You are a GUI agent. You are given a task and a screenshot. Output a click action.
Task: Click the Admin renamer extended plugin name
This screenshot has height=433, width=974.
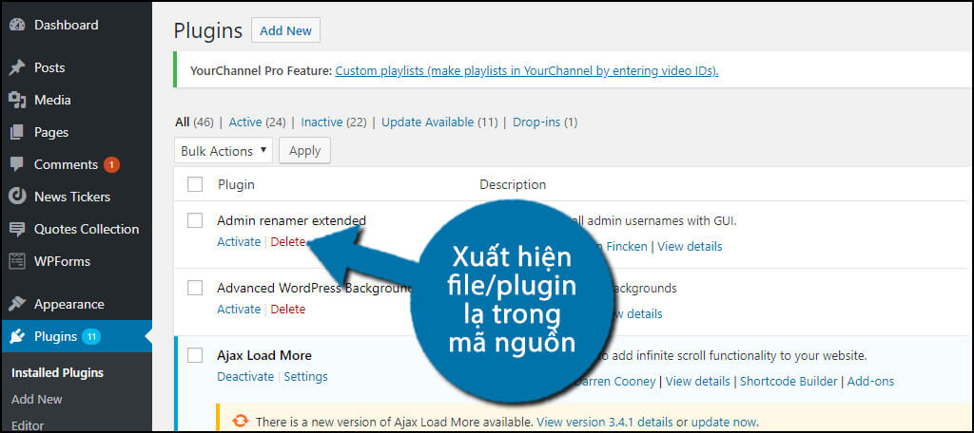point(291,220)
